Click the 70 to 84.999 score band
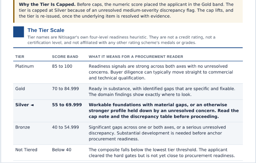Image resolution: width=256 pixels, height=163 pixels. 65,89
